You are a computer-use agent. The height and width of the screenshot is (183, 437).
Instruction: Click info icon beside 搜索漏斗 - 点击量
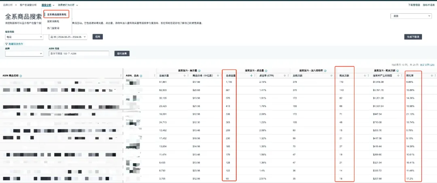click(266, 71)
